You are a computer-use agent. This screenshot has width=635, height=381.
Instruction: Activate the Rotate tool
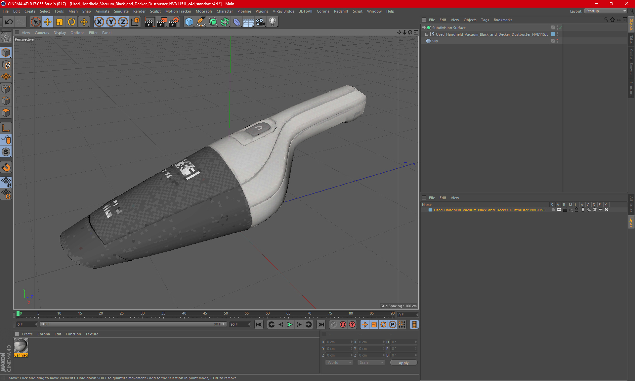click(x=71, y=22)
